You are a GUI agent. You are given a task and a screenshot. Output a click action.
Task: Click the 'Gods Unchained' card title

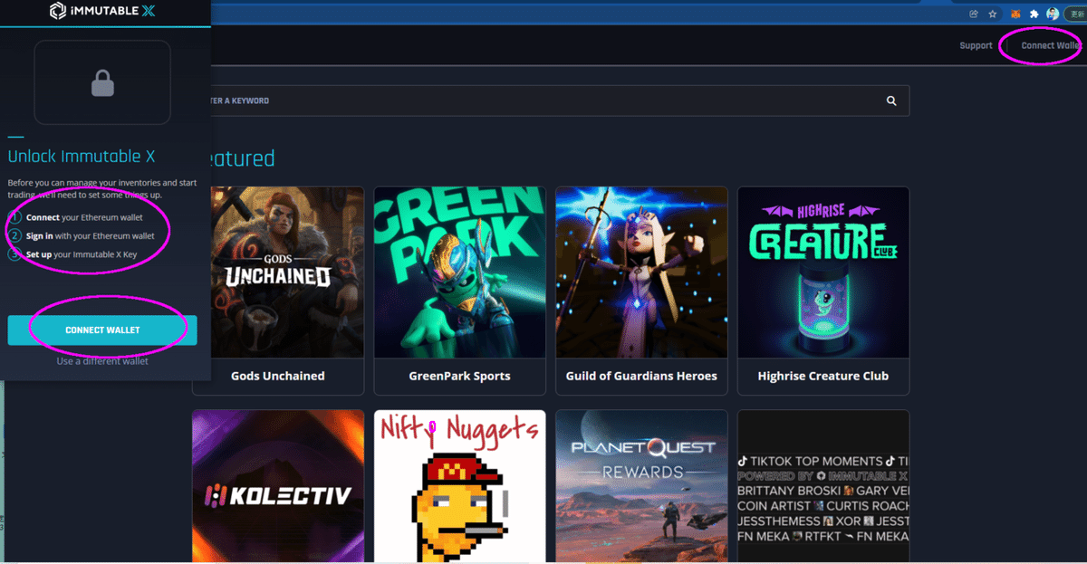278,376
